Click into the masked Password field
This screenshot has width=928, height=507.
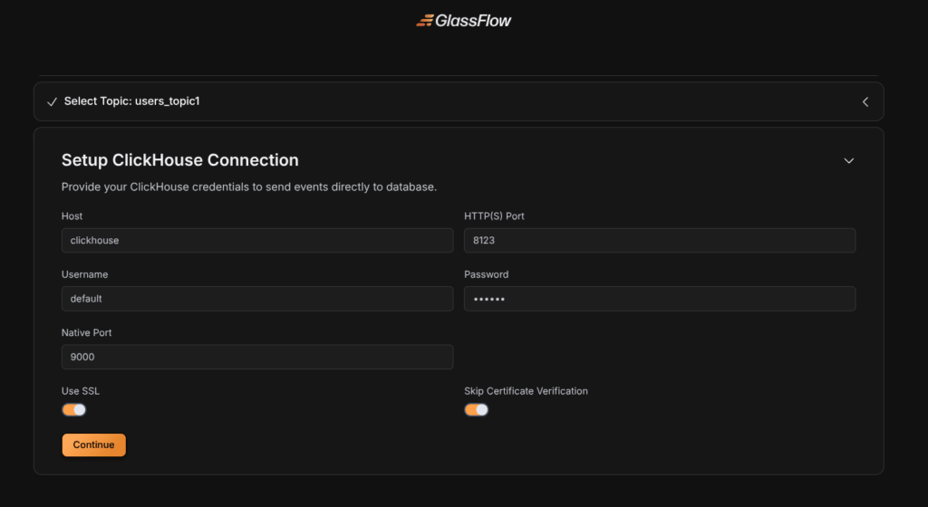pos(660,299)
